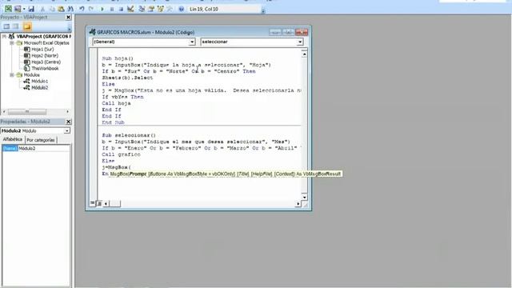Switch to Microsoft Excel view icon
This screenshot has width=512, height=288.
coord(9,9)
